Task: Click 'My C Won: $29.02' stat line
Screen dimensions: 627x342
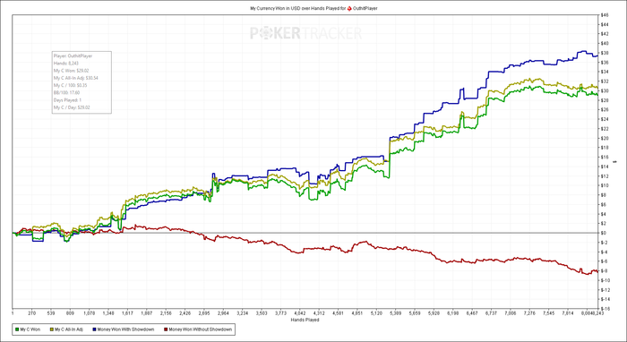Action: click(71, 71)
